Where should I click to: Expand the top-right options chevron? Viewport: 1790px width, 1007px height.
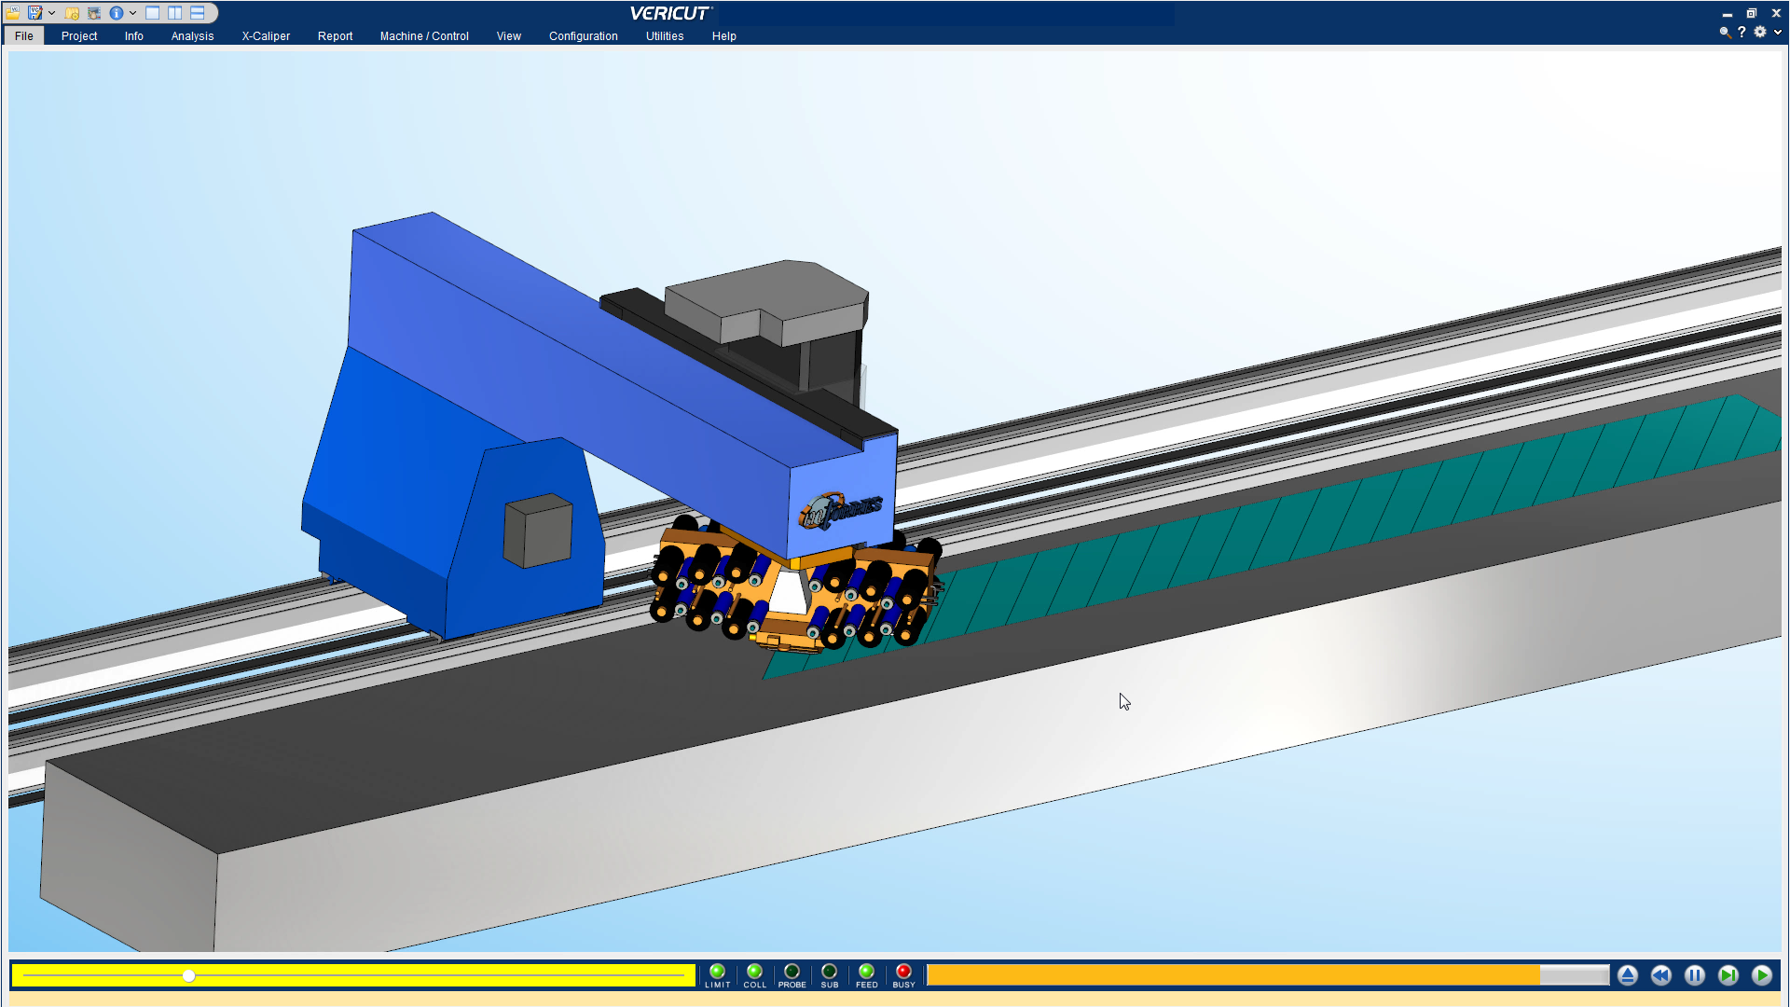(x=1778, y=32)
